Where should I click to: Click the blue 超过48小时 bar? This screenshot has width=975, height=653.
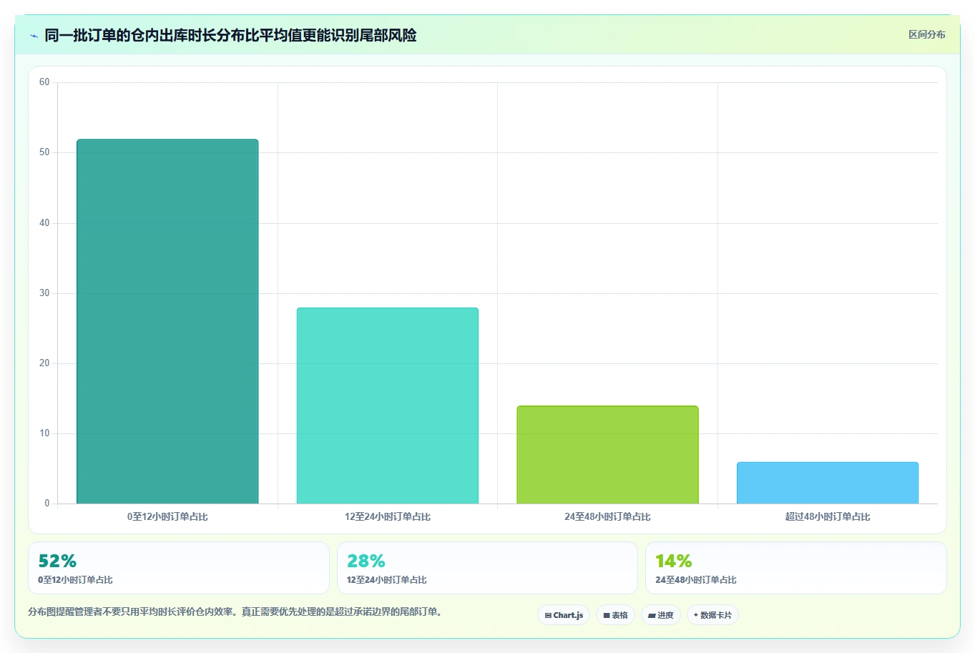828,483
